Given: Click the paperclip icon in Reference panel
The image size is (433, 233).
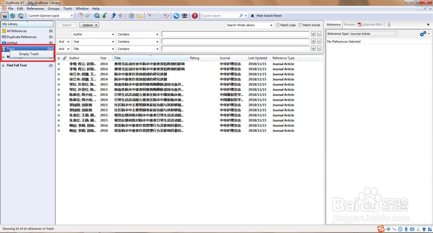Looking at the screenshot, I should (389, 25).
